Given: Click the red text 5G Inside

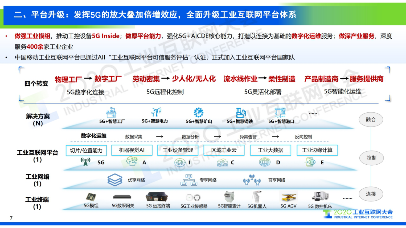Looking at the screenshot, I should [x=106, y=36].
